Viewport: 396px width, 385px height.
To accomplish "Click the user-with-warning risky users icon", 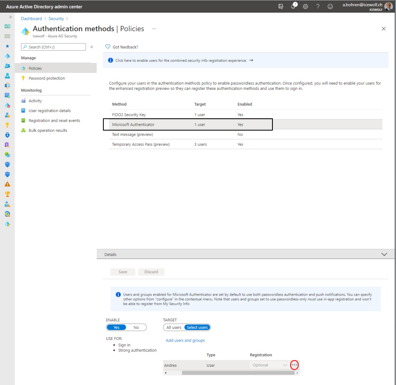I will coord(7,204).
